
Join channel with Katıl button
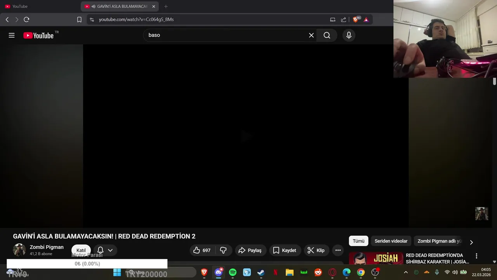pos(81,250)
